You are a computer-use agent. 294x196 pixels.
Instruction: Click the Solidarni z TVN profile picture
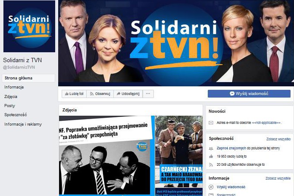[29, 26]
